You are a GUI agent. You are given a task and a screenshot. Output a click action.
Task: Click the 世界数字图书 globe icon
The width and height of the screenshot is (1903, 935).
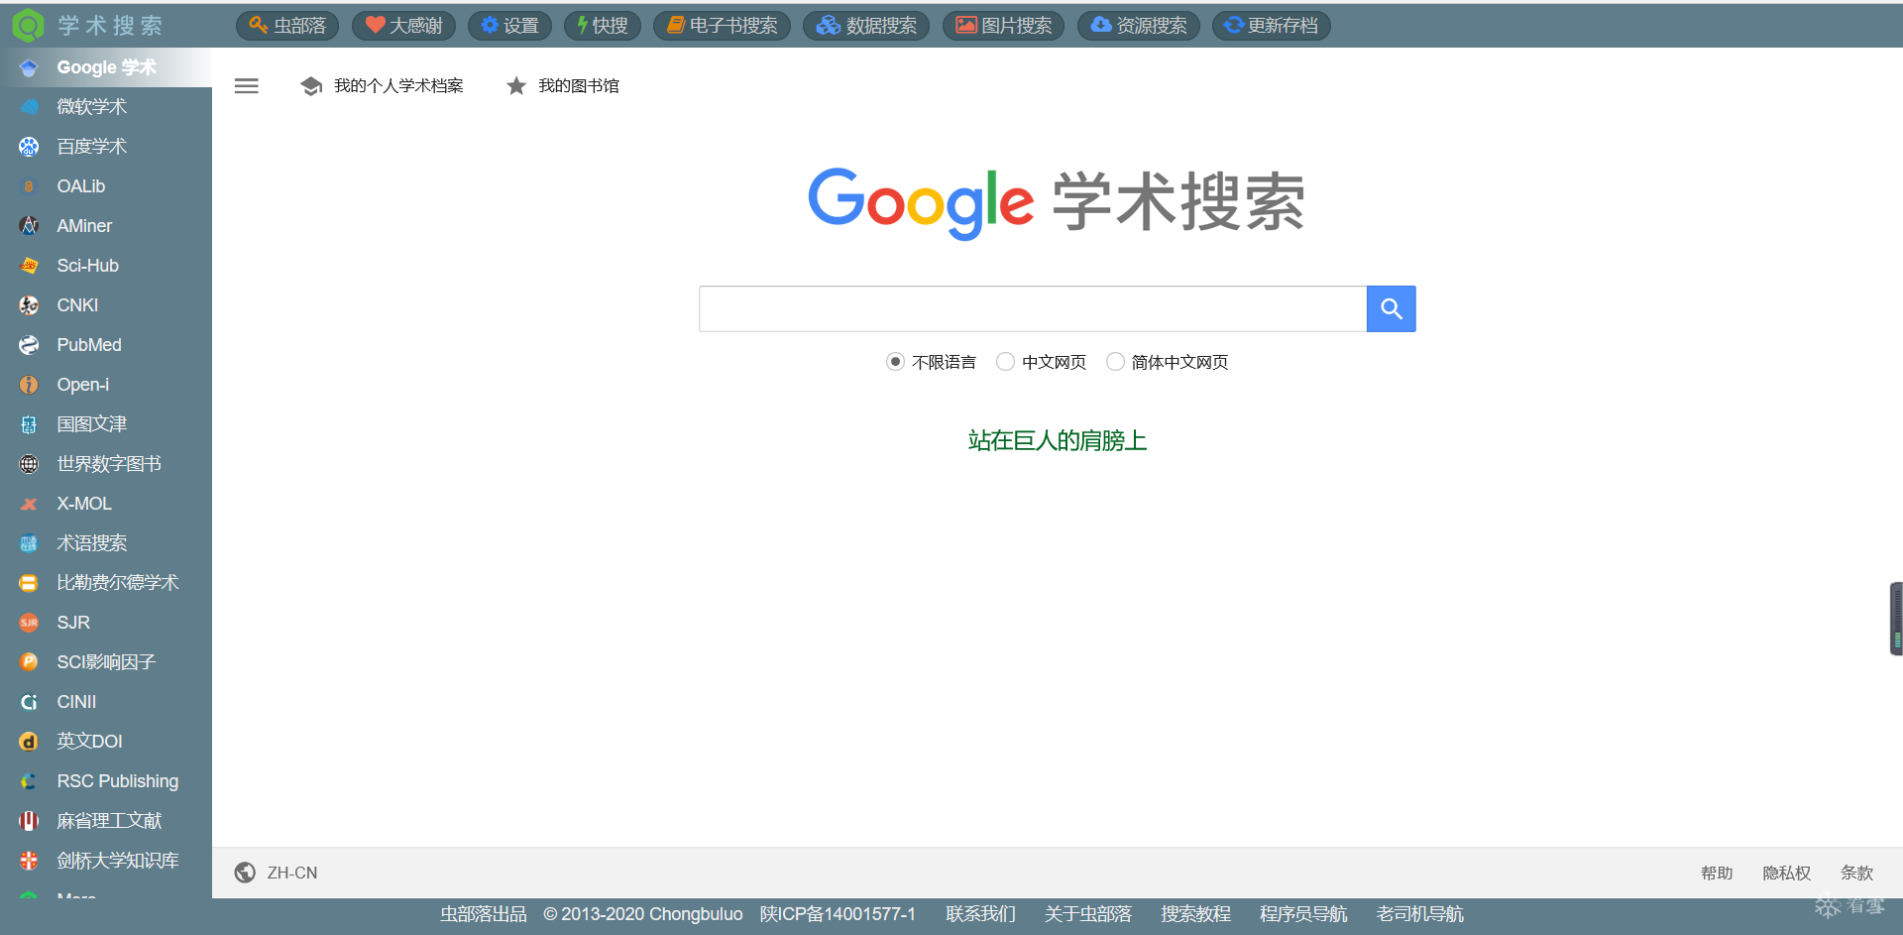(29, 464)
